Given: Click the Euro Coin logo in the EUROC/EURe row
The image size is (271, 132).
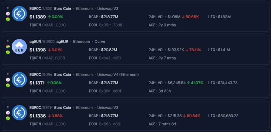Looking at the screenshot, I should click(x=19, y=80).
